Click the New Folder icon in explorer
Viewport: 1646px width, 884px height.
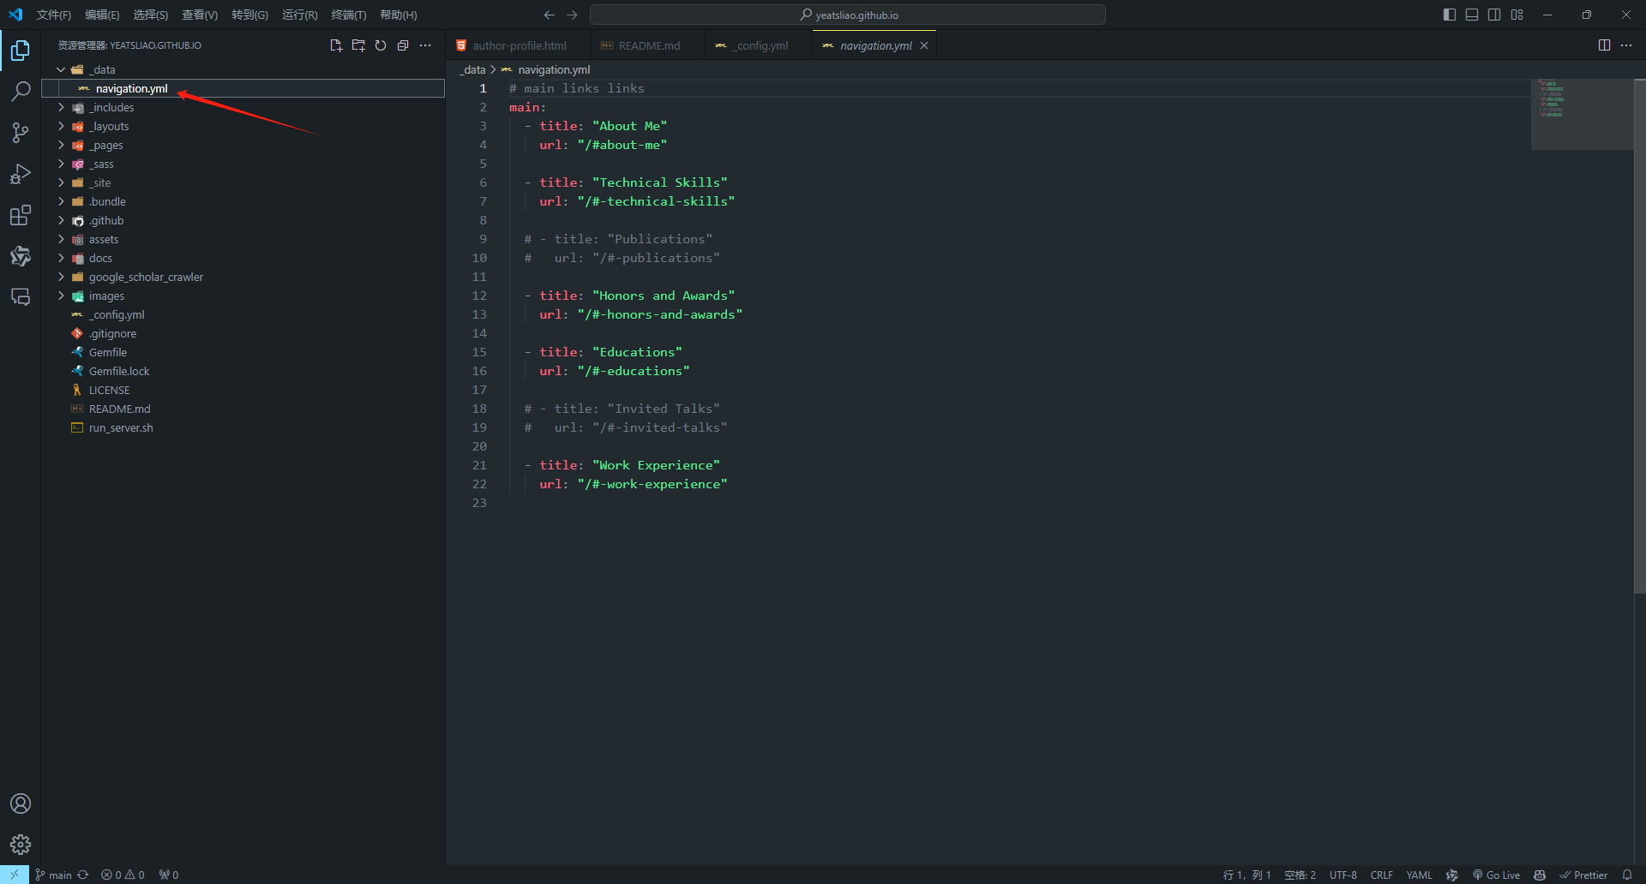(x=358, y=45)
